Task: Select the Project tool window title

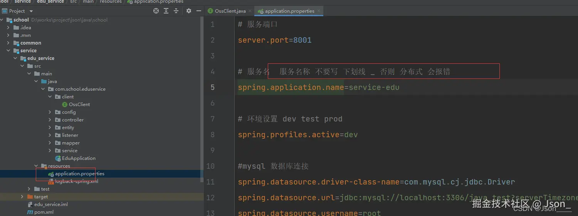Action: (x=17, y=11)
